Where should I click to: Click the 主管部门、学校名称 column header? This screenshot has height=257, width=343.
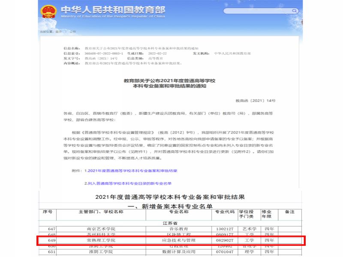pos(101,212)
